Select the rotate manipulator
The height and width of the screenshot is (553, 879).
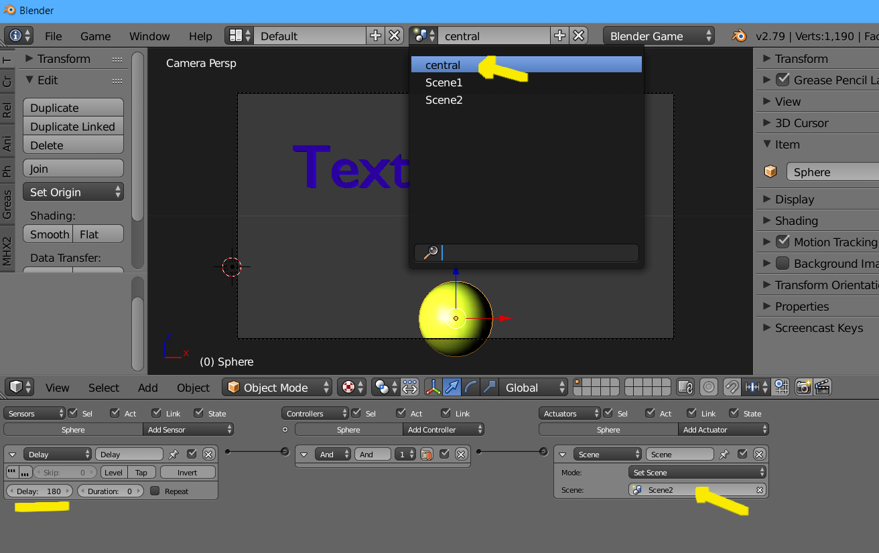pos(470,387)
